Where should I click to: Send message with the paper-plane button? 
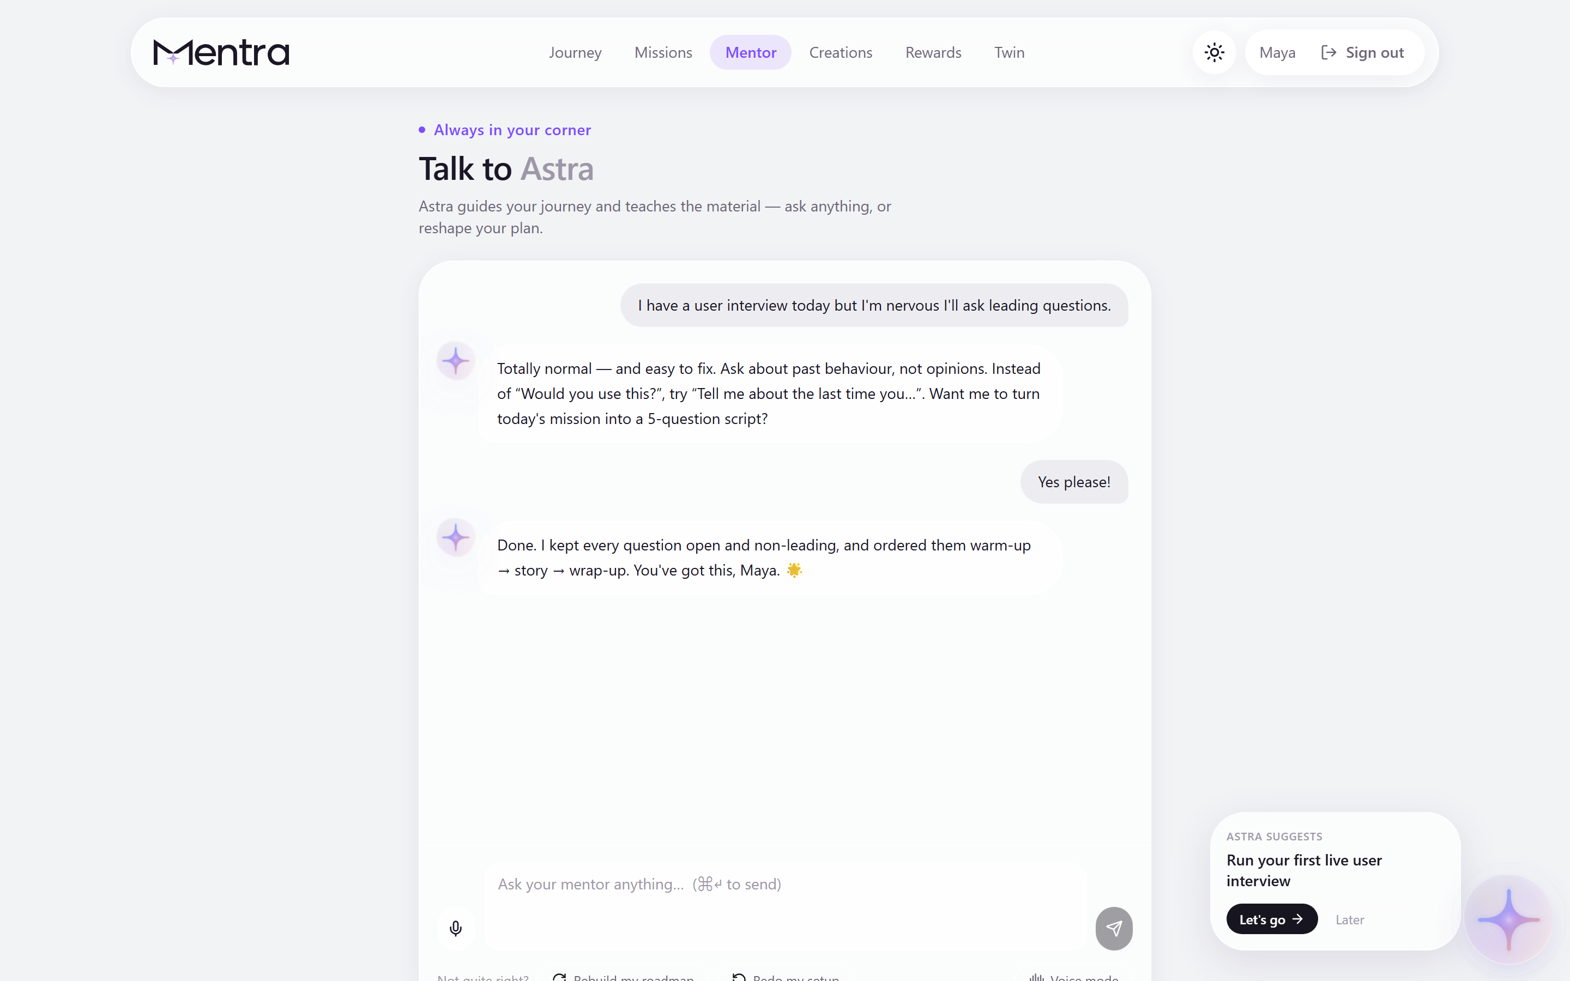coord(1114,929)
